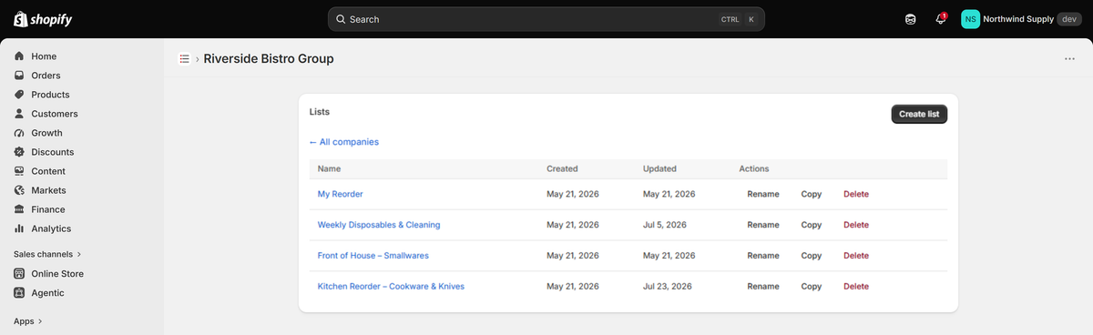The width and height of the screenshot is (1093, 335).
Task: Click the Products tag icon
Action: pos(19,95)
